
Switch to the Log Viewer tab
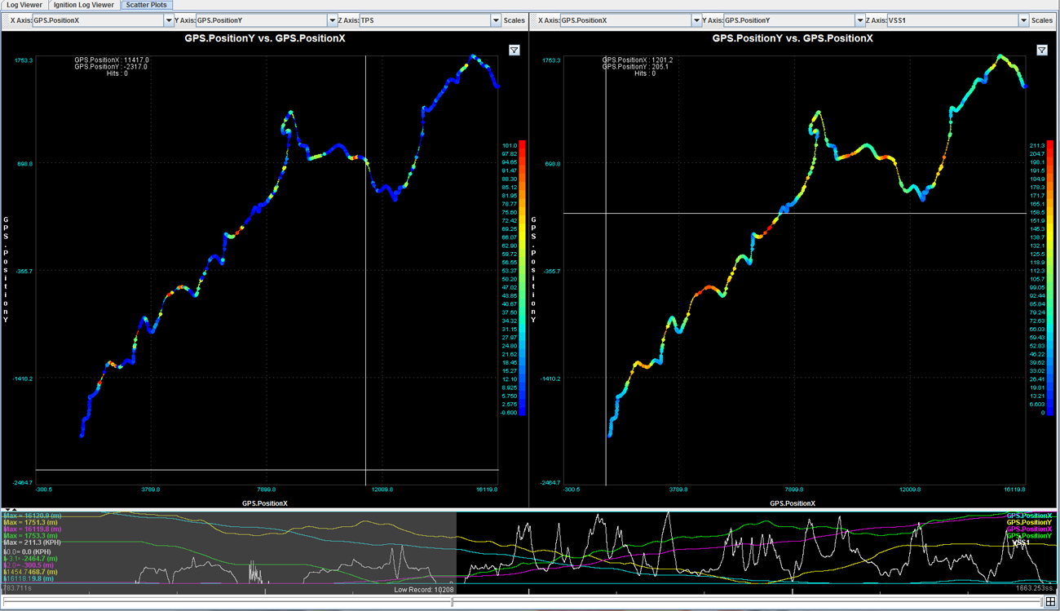tap(24, 5)
